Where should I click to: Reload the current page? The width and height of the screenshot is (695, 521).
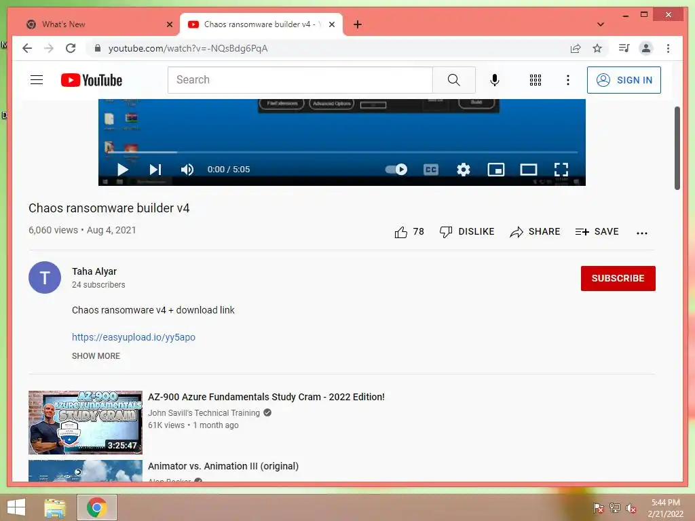pyautogui.click(x=71, y=48)
